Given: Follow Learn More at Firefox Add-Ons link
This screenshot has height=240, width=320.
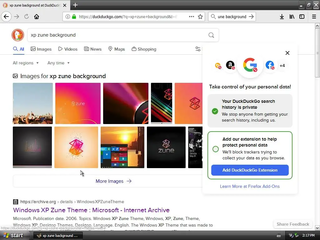Looking at the screenshot, I should (x=250, y=186).
